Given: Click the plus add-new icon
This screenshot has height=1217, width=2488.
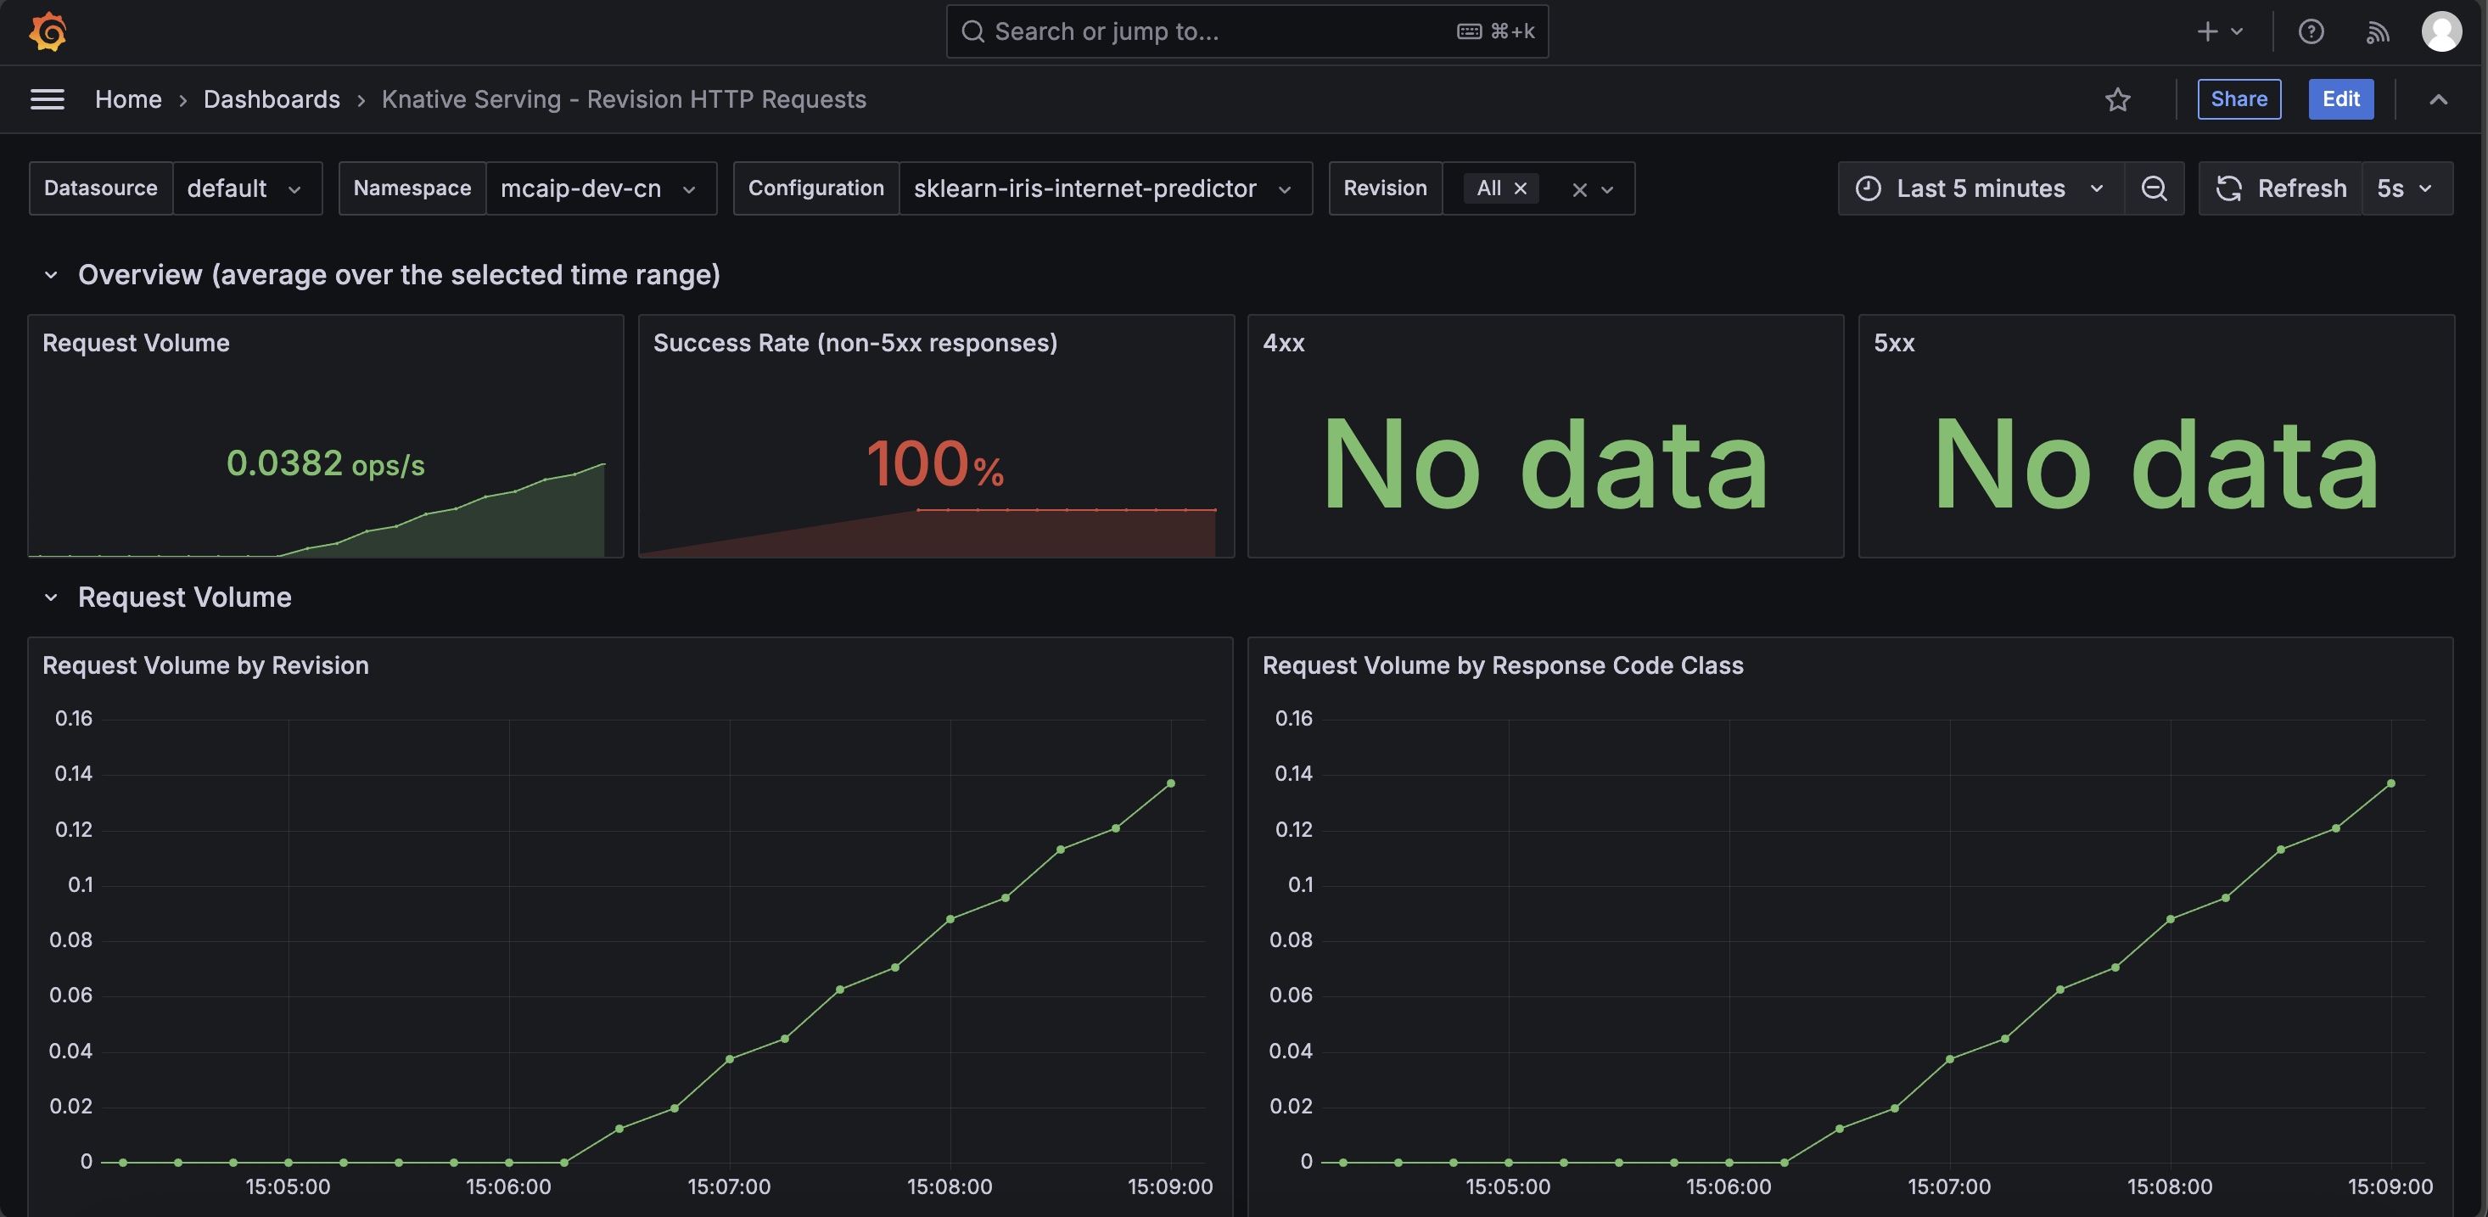Looking at the screenshot, I should tap(2207, 32).
